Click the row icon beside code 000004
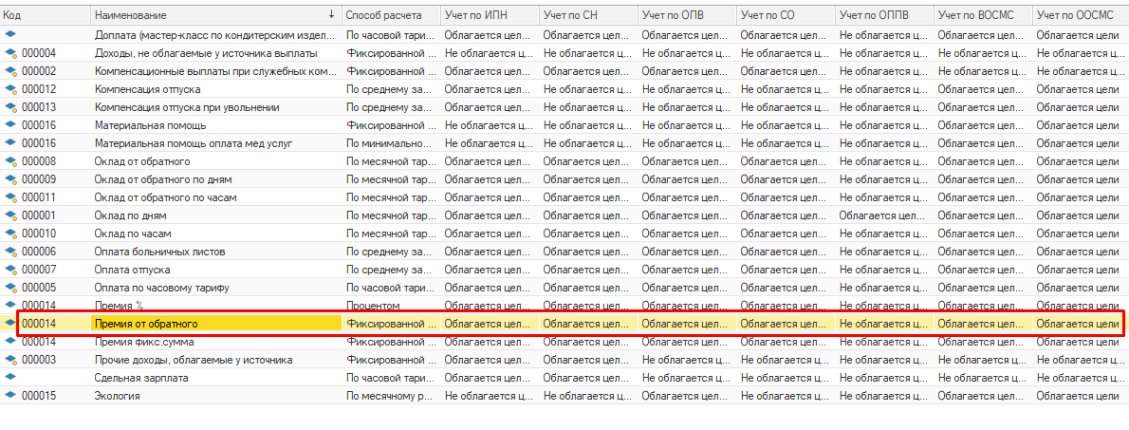This screenshot has width=1129, height=430. (10, 52)
